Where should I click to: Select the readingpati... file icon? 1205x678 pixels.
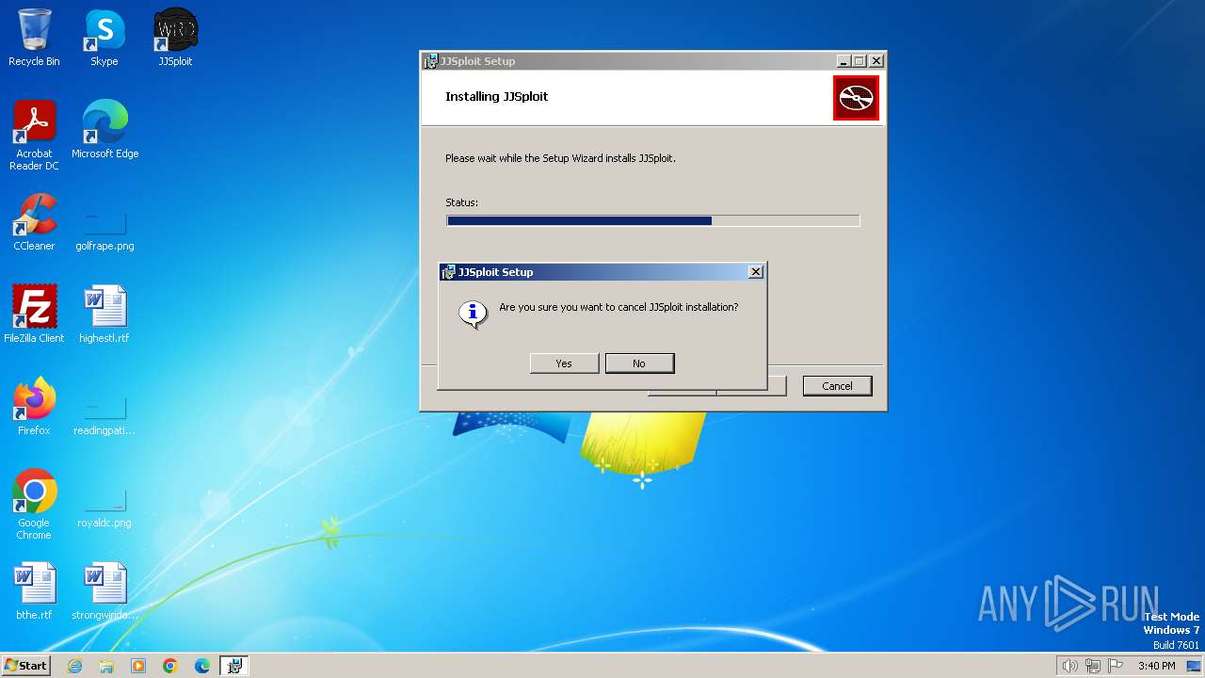104,416
